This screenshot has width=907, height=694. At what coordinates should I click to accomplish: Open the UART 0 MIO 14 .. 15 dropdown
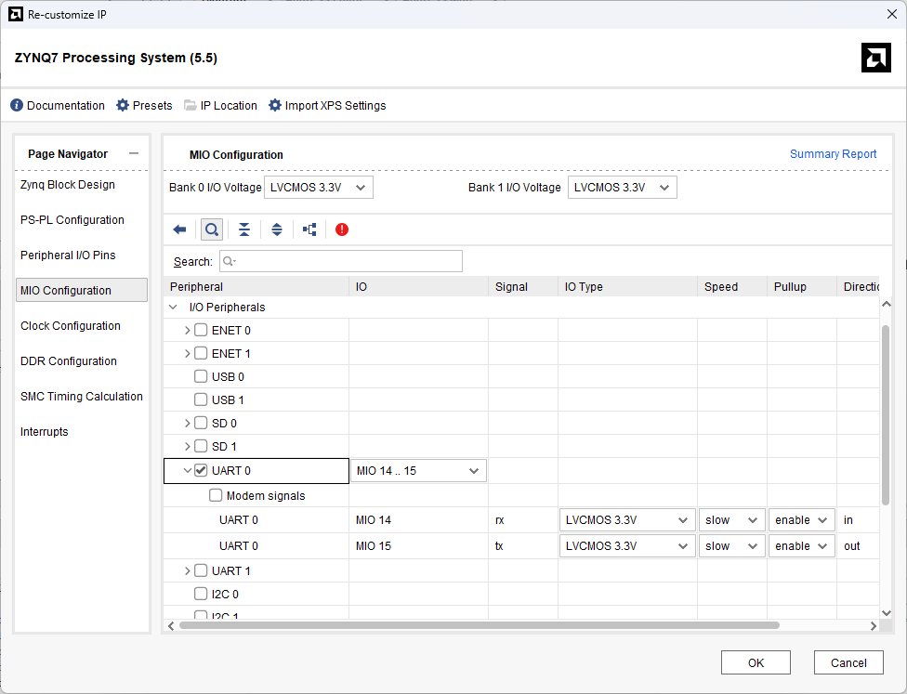418,471
